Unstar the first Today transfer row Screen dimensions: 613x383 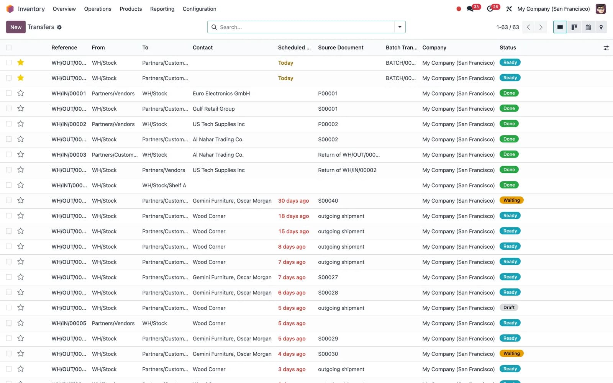pos(21,62)
